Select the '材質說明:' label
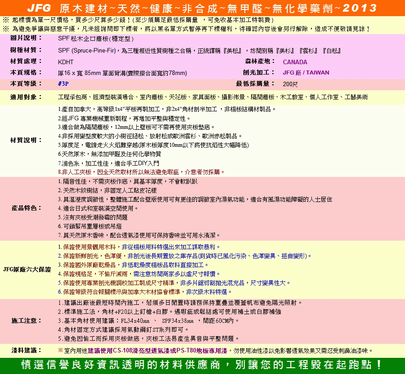 [26, 140]
